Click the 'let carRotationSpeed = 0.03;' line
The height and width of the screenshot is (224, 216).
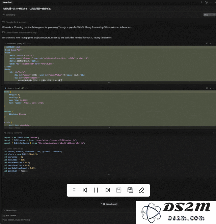coord(20,168)
